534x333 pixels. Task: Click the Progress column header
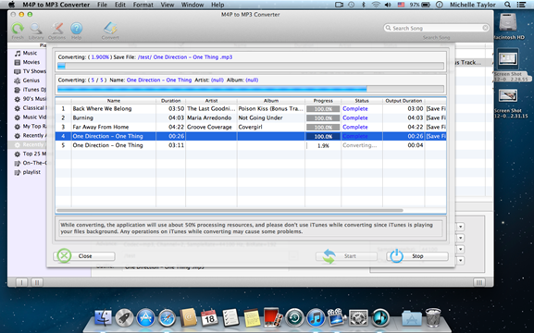click(323, 101)
